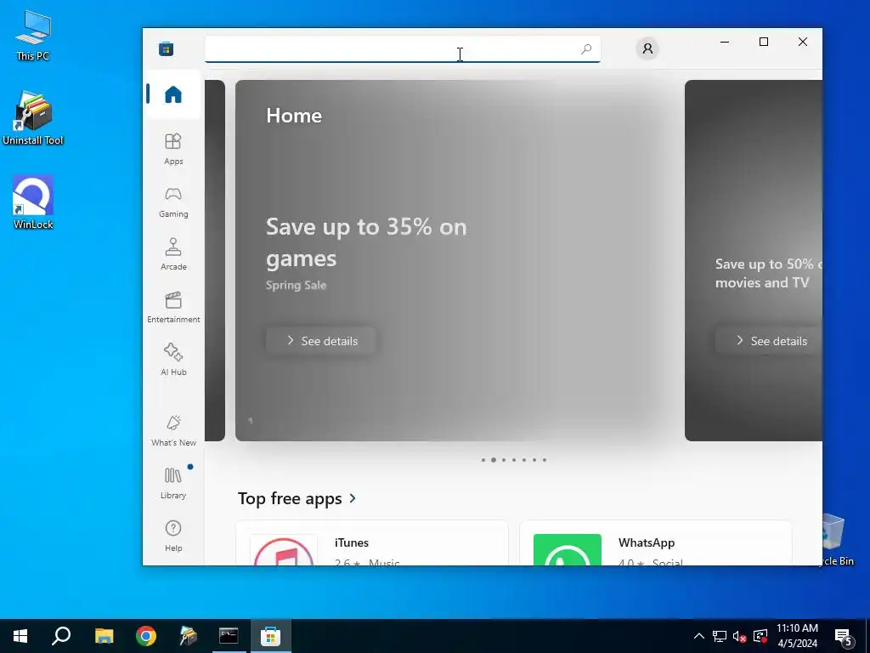This screenshot has width=870, height=653.
Task: Select the first carousel page dot
Action: coord(483,460)
